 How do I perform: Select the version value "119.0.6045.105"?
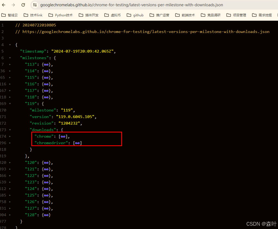[x=75, y=117]
